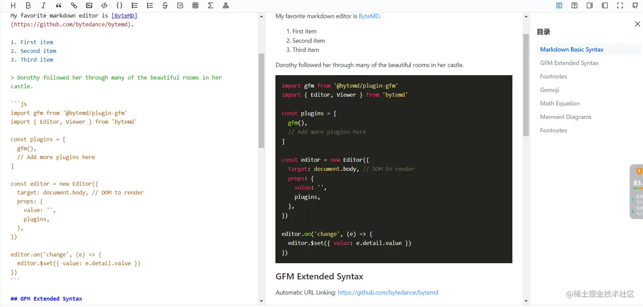
Task: Insert a table
Action: [x=195, y=6]
